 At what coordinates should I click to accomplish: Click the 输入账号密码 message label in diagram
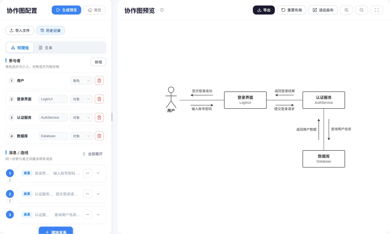coord(202,109)
